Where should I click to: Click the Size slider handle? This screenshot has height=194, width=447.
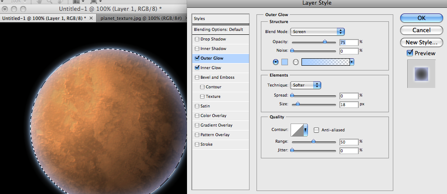pos(298,104)
